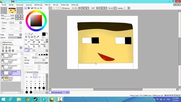Pick the Rotate view tool

[32, 37]
